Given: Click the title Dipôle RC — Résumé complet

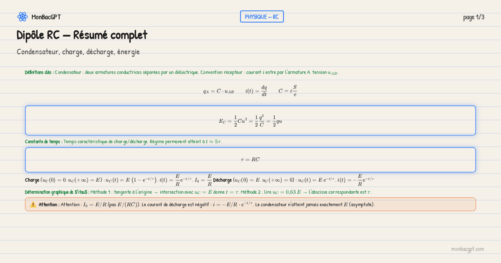Looking at the screenshot, I should [x=82, y=35].
